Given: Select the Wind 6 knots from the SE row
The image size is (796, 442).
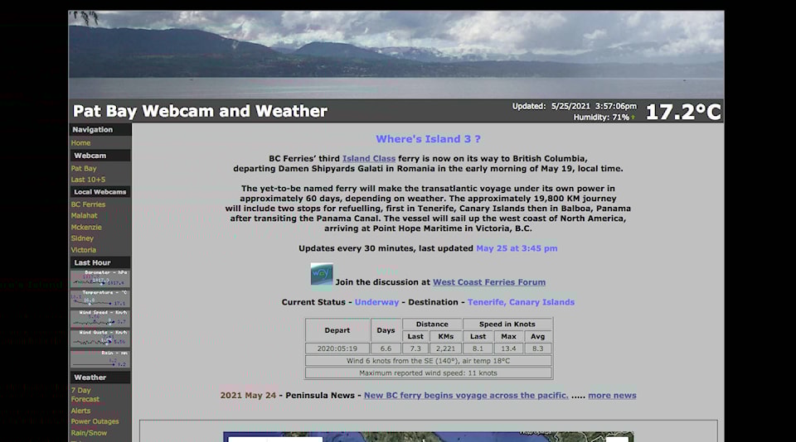Looking at the screenshot, I should 429,360.
